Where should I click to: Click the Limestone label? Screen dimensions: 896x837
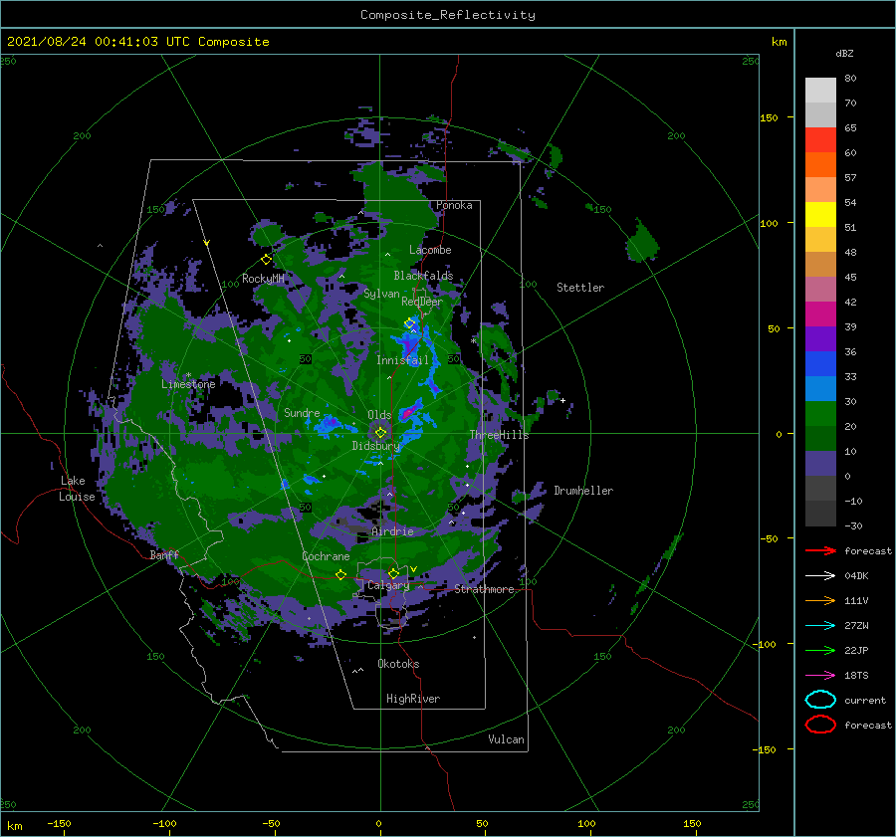[x=188, y=384]
